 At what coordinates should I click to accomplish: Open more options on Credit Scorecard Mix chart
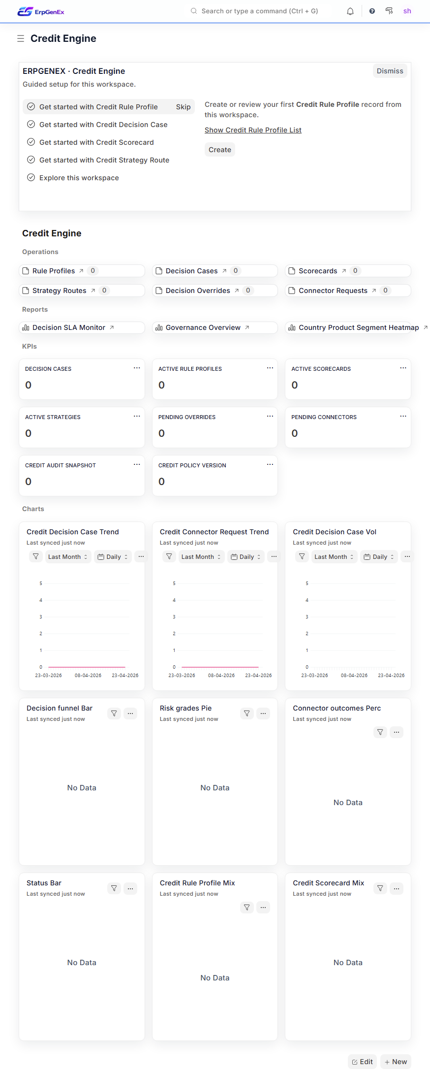coord(397,888)
